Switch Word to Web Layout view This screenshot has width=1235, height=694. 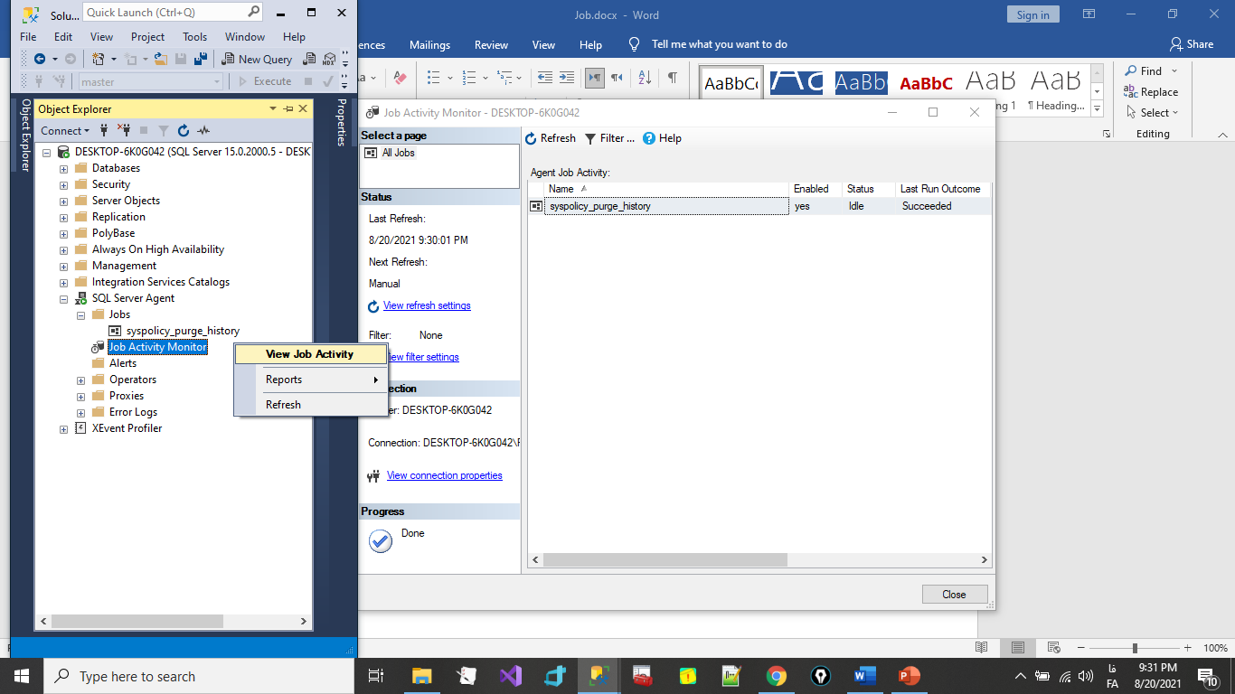[1053, 648]
